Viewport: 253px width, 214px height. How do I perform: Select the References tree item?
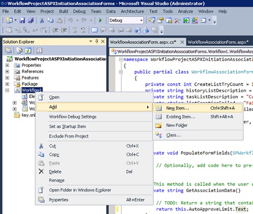[x=32, y=72]
